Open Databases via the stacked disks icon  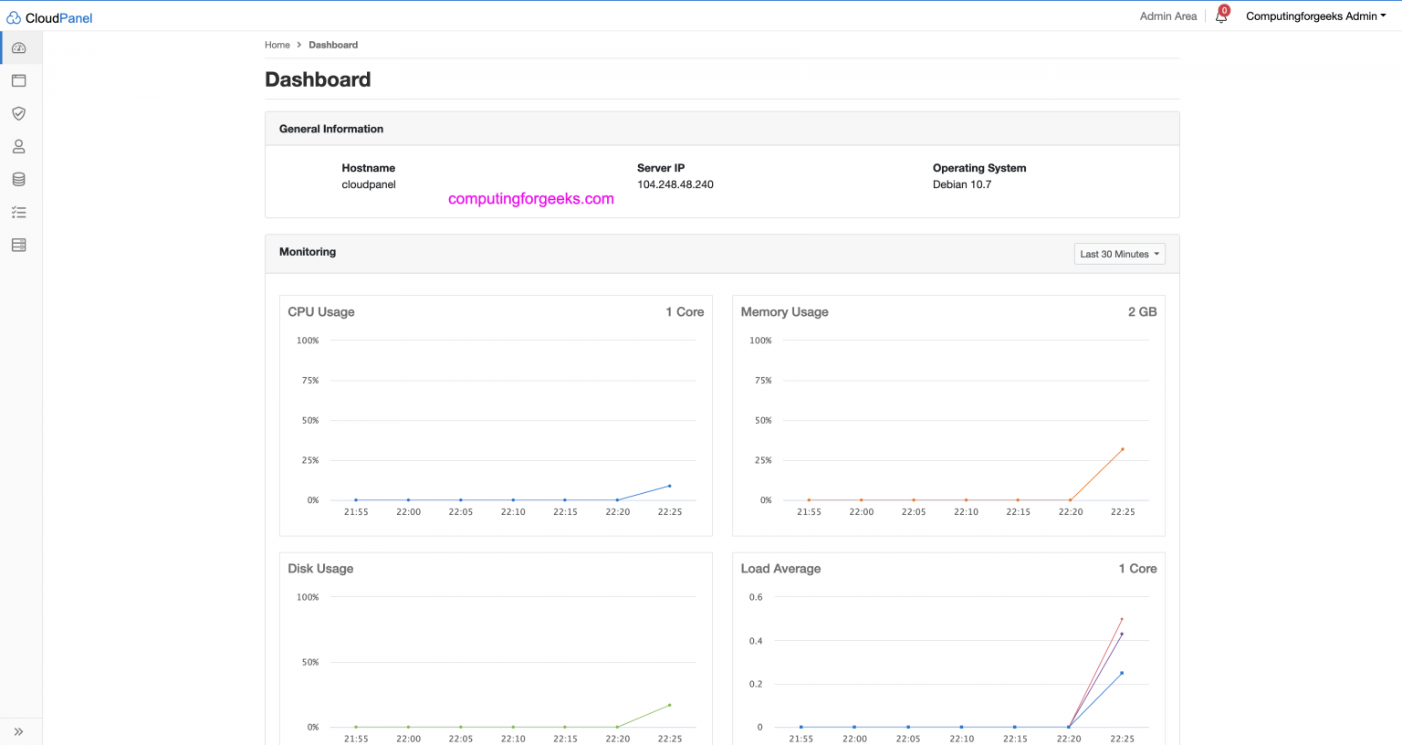point(18,179)
